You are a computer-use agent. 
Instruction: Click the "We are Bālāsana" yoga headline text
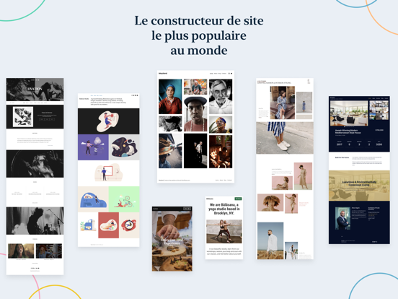click(224, 209)
